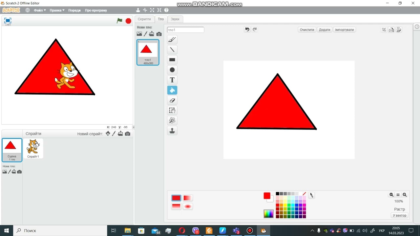Image resolution: width=420 pixels, height=236 pixels.
Task: Select the Line drawing tool
Action: click(x=172, y=49)
